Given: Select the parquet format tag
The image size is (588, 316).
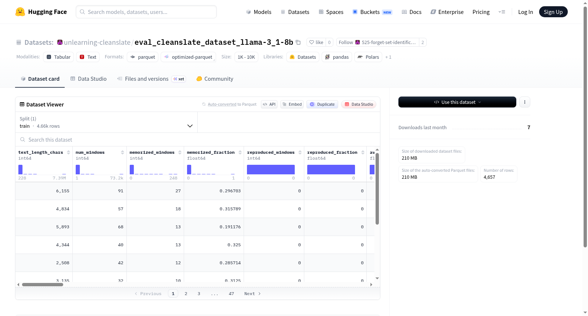Looking at the screenshot, I should 143,57.
